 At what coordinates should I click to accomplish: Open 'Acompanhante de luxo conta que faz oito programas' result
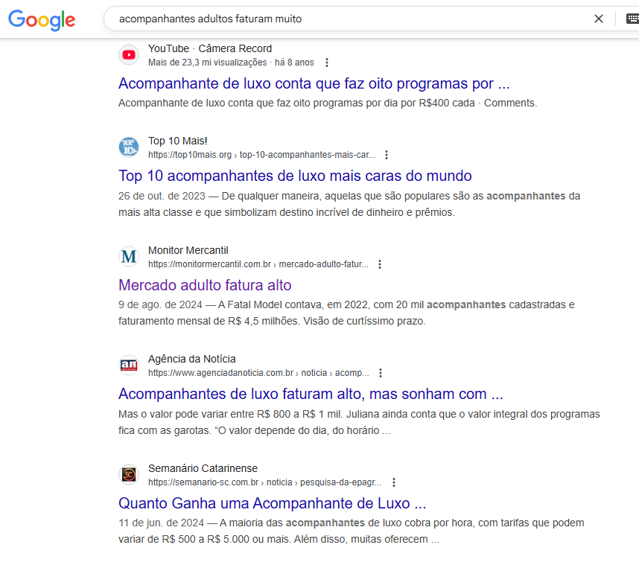point(314,83)
